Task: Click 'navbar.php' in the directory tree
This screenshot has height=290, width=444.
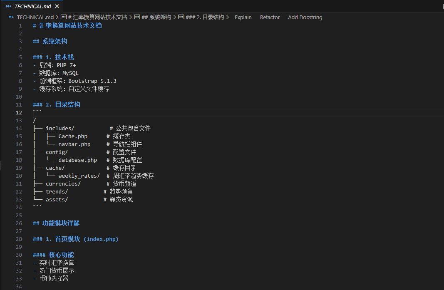Action: 74,144
